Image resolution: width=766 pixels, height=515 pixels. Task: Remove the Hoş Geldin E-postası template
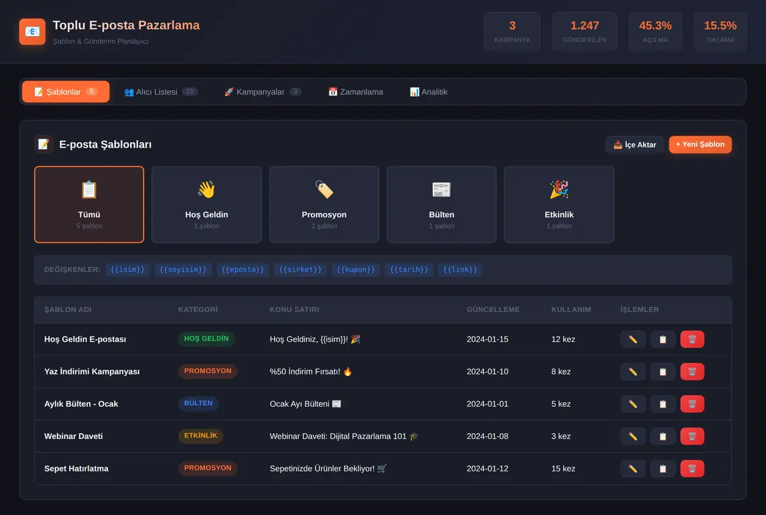[x=692, y=339]
